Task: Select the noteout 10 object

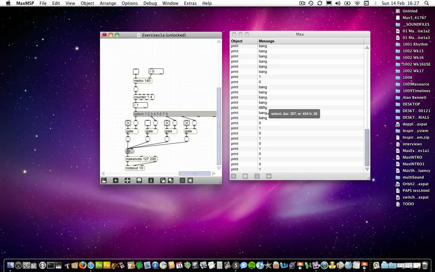Action: (135, 168)
